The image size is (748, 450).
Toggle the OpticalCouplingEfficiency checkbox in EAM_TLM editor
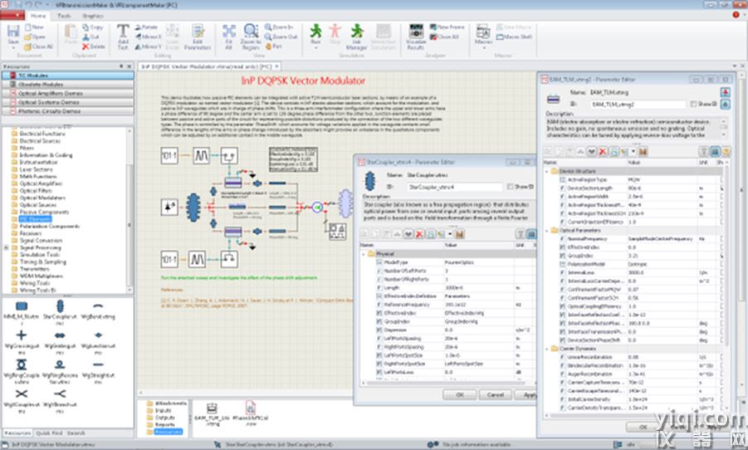click(562, 306)
